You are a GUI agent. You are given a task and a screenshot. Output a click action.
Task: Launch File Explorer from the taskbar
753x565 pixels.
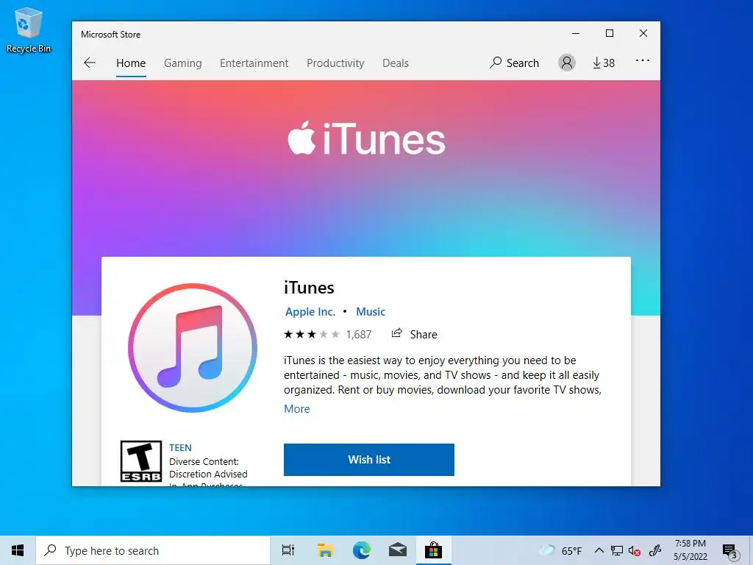pyautogui.click(x=325, y=550)
